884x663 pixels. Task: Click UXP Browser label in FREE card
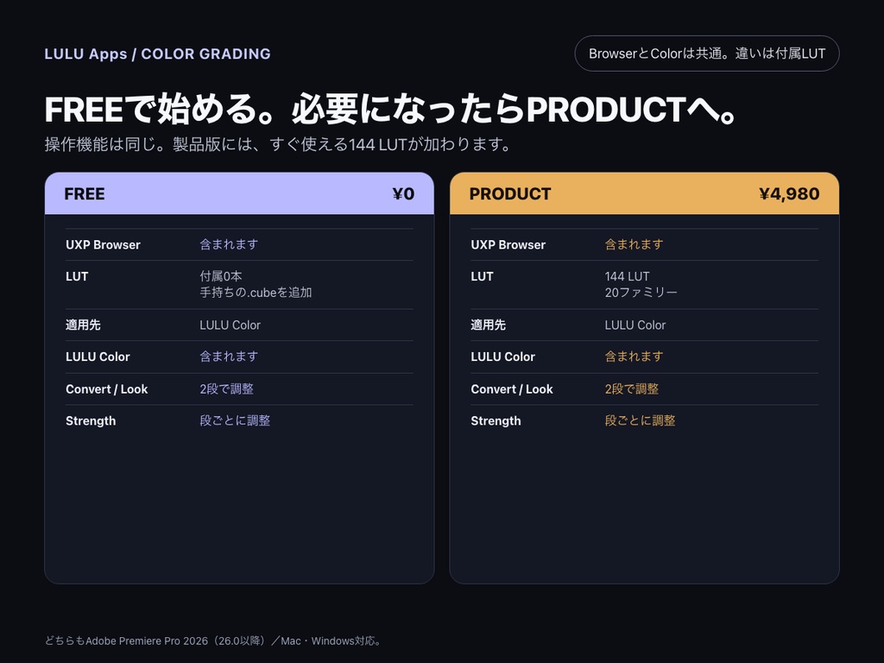104,244
